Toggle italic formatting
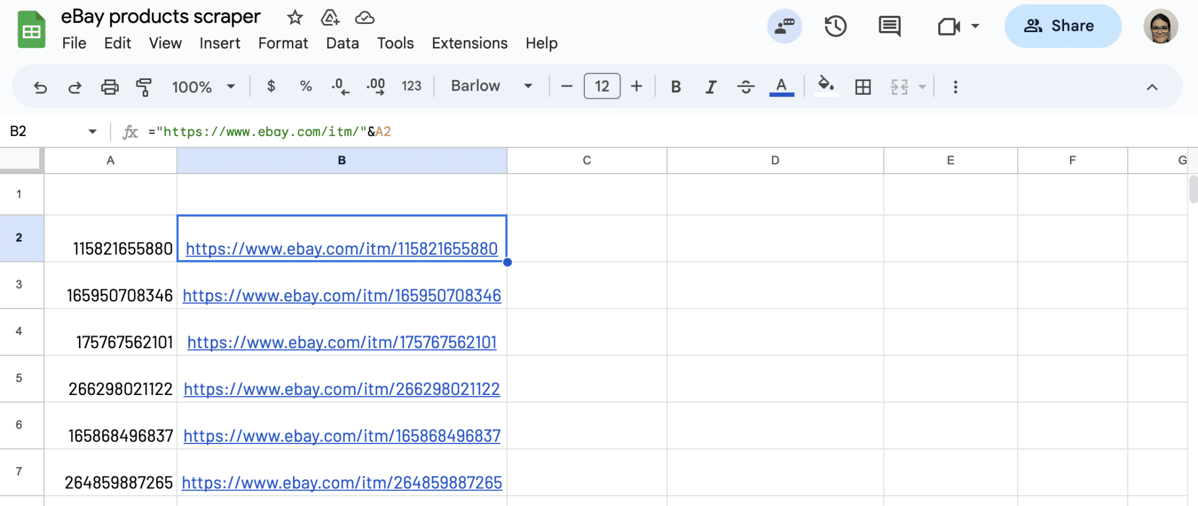The width and height of the screenshot is (1198, 506). click(711, 87)
